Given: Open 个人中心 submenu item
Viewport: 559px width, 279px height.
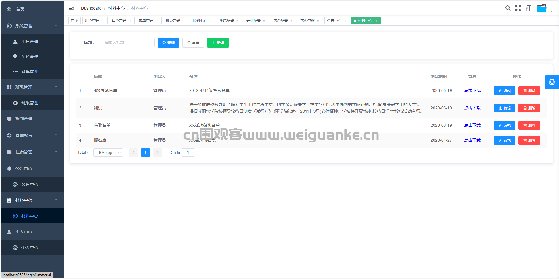Looking at the screenshot, I should (x=32, y=247).
